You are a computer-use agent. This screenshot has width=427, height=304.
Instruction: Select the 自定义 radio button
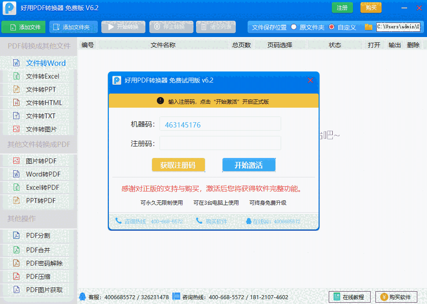(x=332, y=27)
